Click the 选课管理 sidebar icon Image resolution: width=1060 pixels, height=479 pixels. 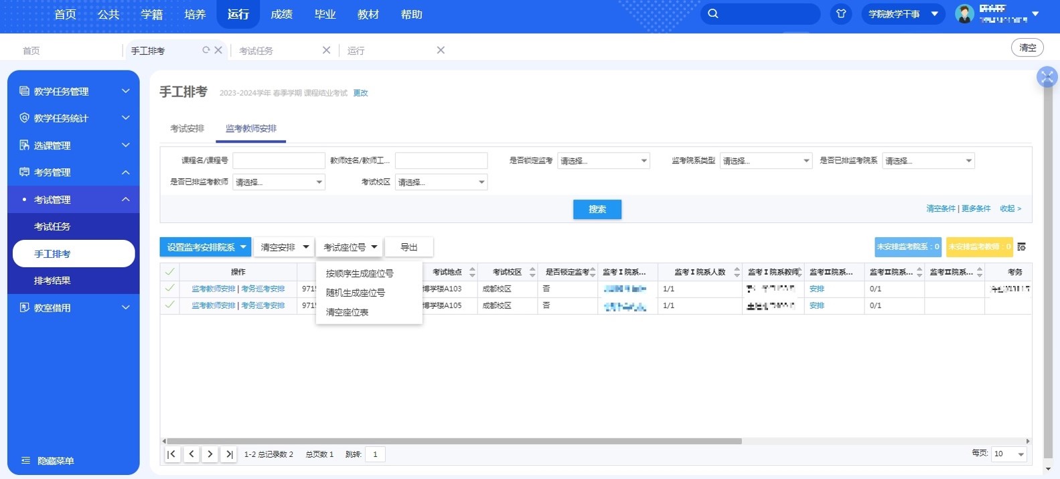tap(24, 145)
